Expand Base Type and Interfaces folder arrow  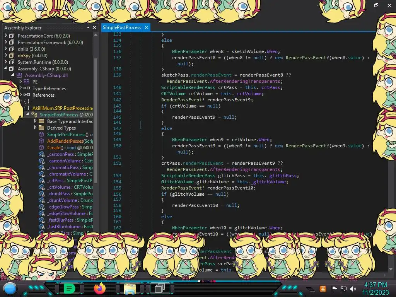[35, 121]
